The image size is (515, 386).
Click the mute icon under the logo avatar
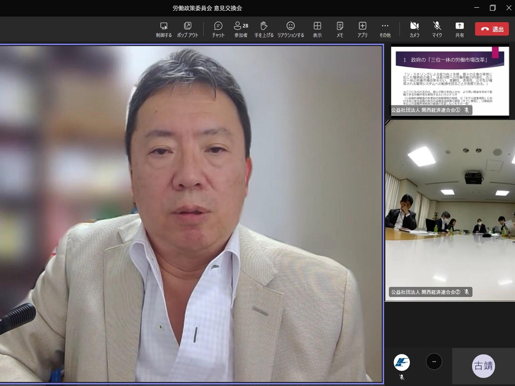click(x=402, y=377)
